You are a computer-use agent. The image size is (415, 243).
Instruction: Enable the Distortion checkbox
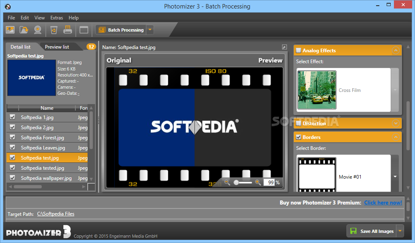point(299,123)
